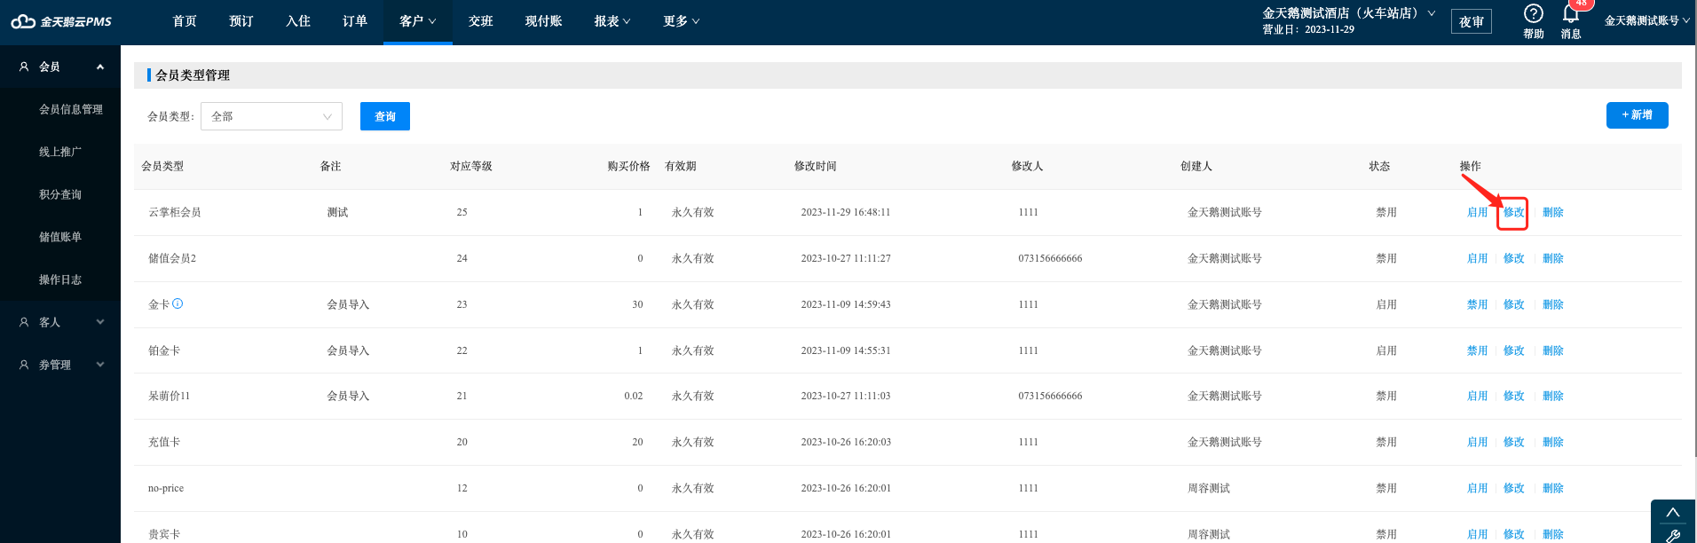Image resolution: width=1697 pixels, height=543 pixels.
Task: Click 启用 for no-price row
Action: (1477, 488)
